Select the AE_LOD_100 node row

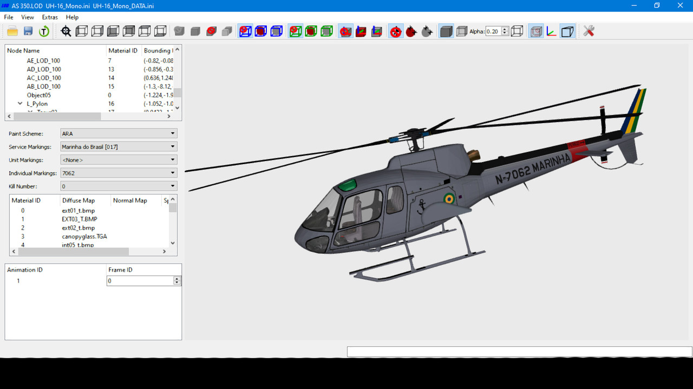89,61
